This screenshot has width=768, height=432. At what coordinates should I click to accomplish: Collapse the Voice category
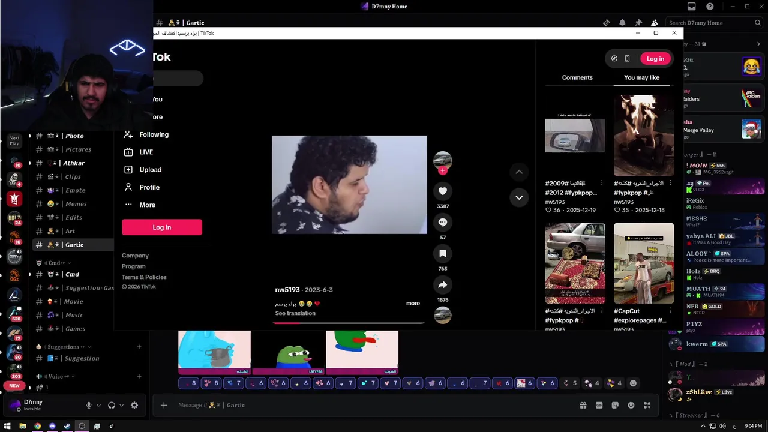click(55, 376)
